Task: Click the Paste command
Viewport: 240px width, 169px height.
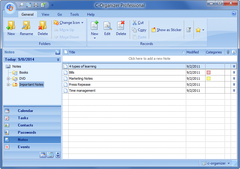Action: pyautogui.click(x=139, y=37)
